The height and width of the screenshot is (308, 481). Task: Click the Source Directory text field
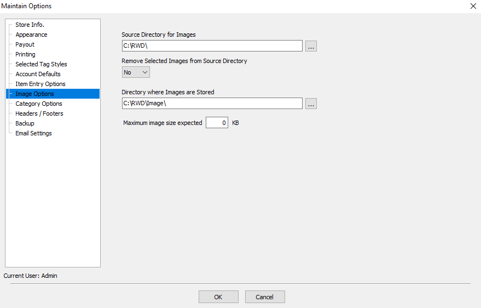[x=212, y=45]
